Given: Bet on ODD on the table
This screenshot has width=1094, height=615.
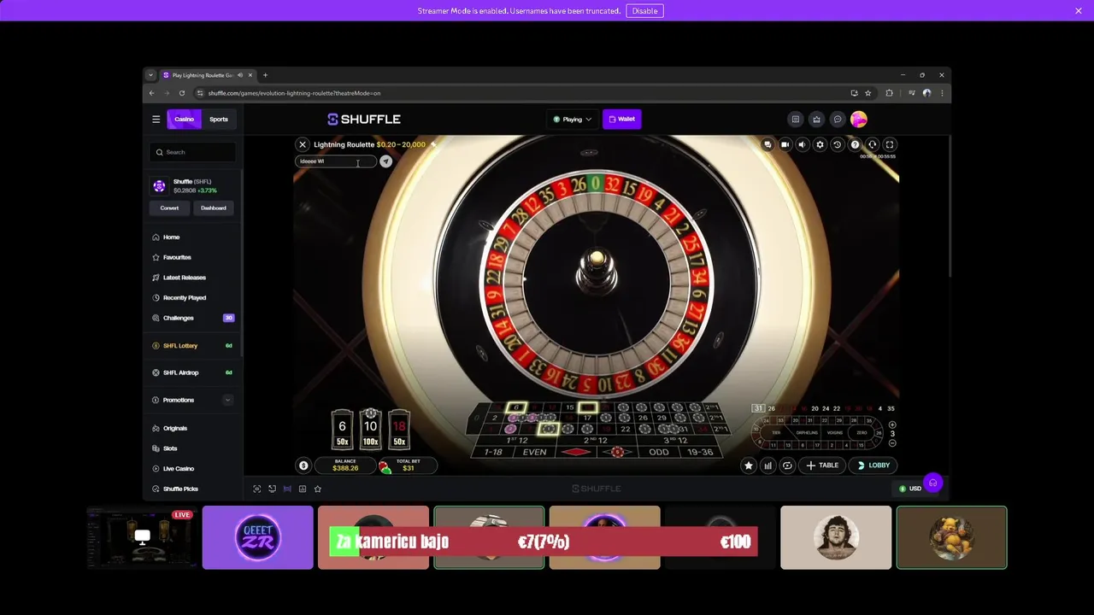Looking at the screenshot, I should pyautogui.click(x=659, y=452).
